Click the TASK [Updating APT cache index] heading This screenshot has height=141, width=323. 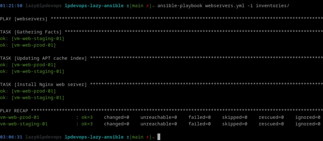coord(43,58)
